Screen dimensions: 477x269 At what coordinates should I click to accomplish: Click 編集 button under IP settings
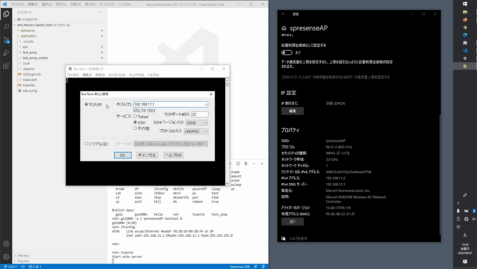292,111
